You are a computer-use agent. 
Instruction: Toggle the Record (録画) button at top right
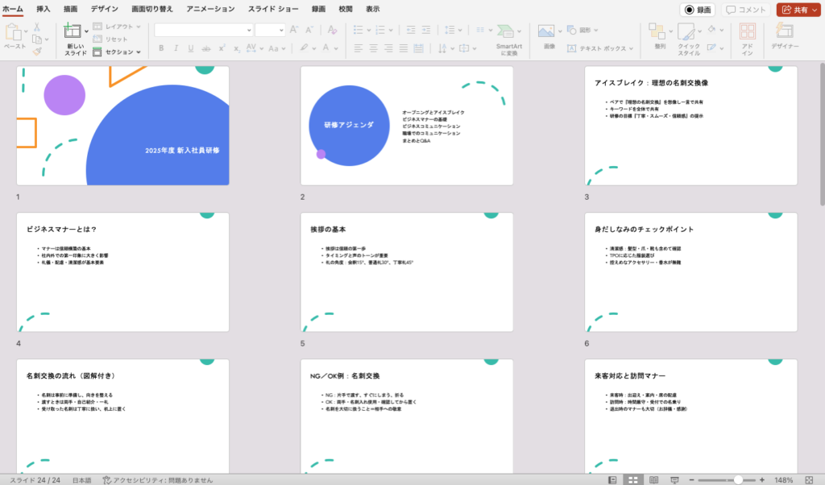(697, 10)
